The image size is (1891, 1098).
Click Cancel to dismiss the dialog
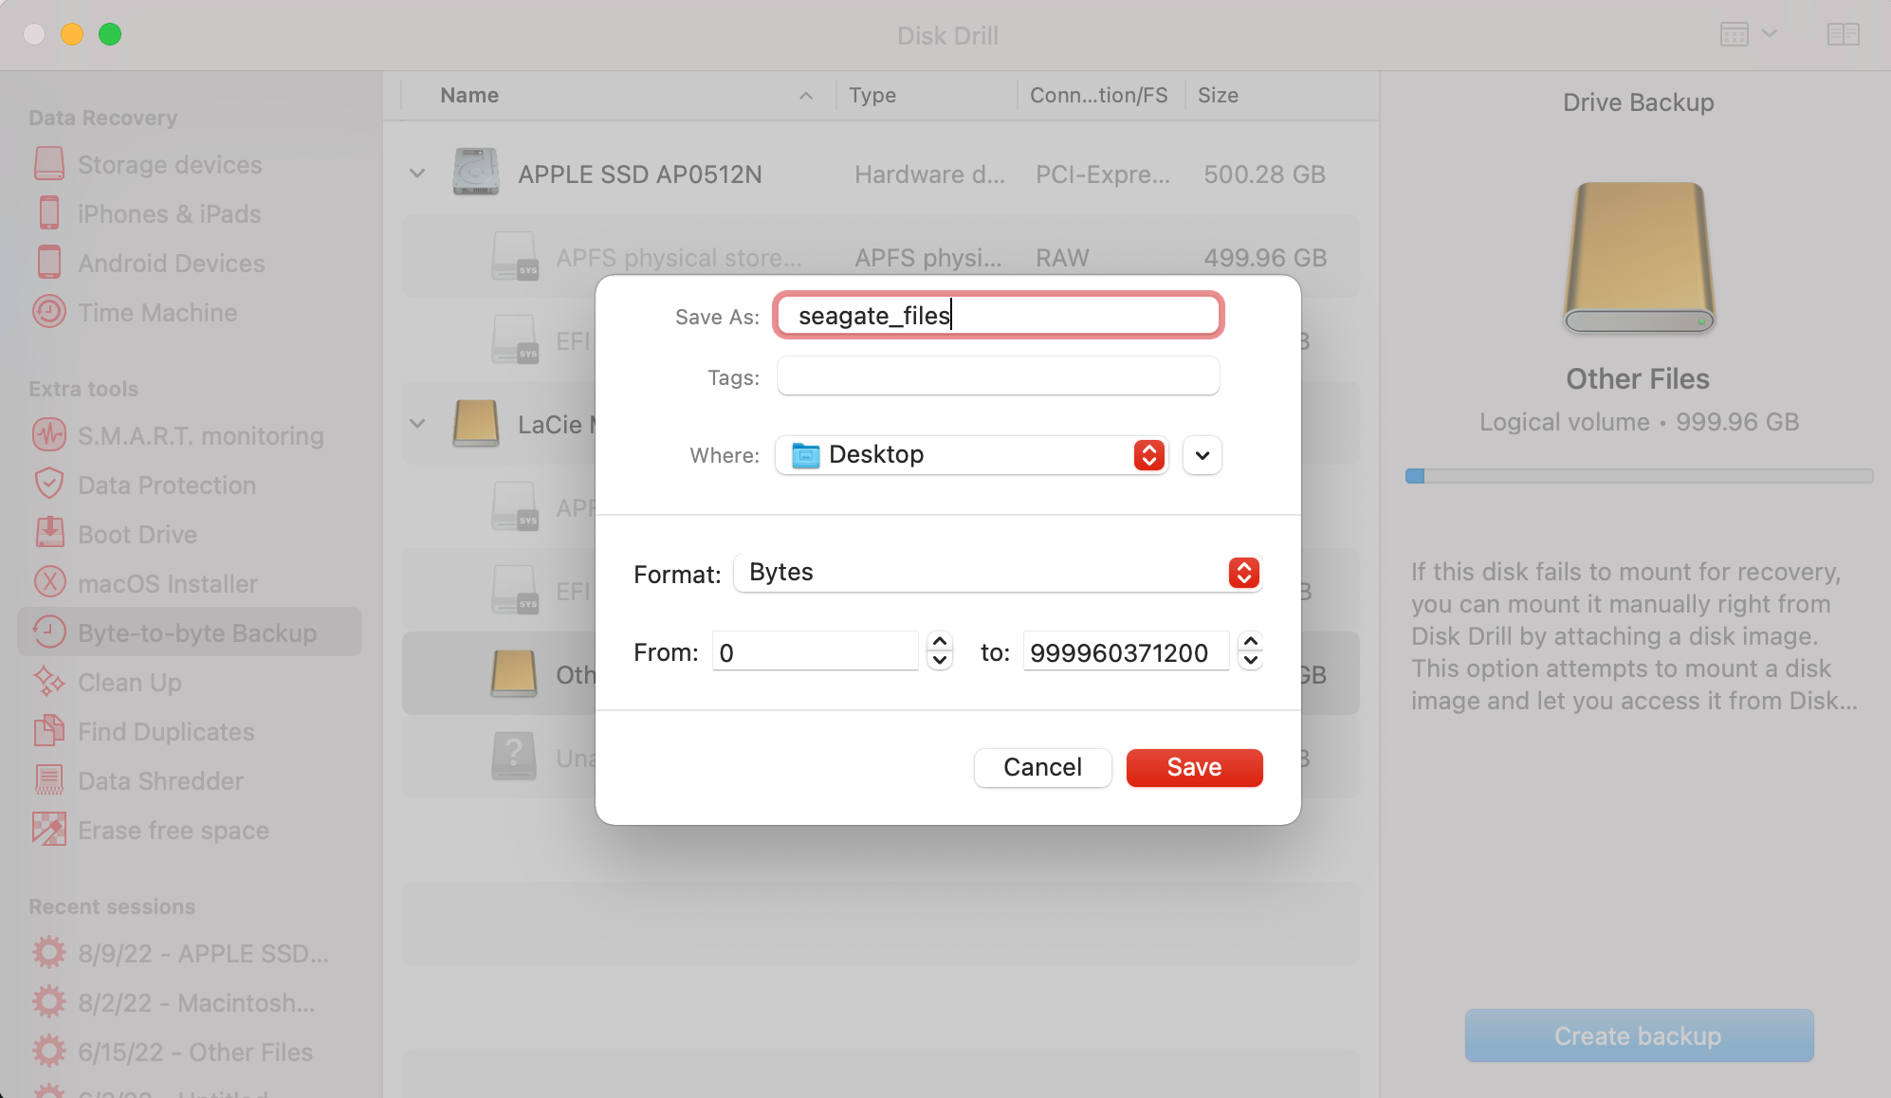coord(1041,767)
